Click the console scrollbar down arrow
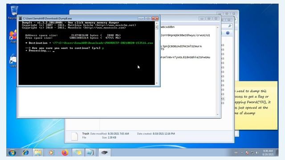 tap(157, 83)
